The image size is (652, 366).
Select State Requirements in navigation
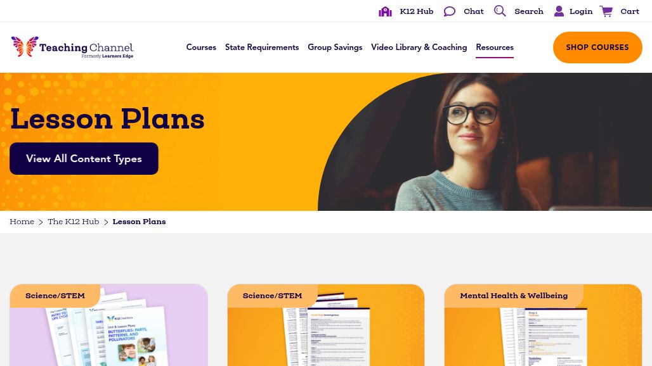pyautogui.click(x=262, y=47)
